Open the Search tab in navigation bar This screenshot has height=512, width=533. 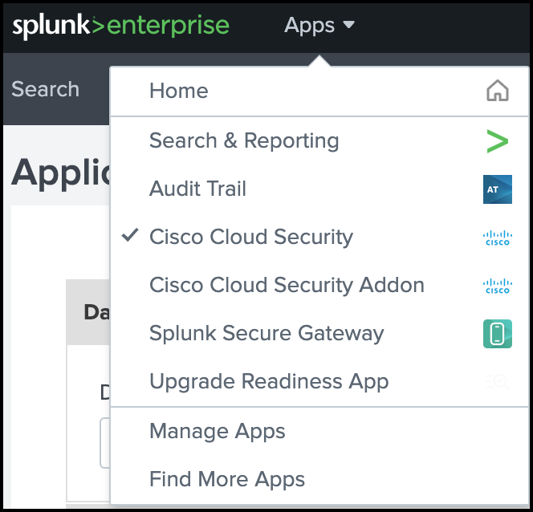point(45,89)
